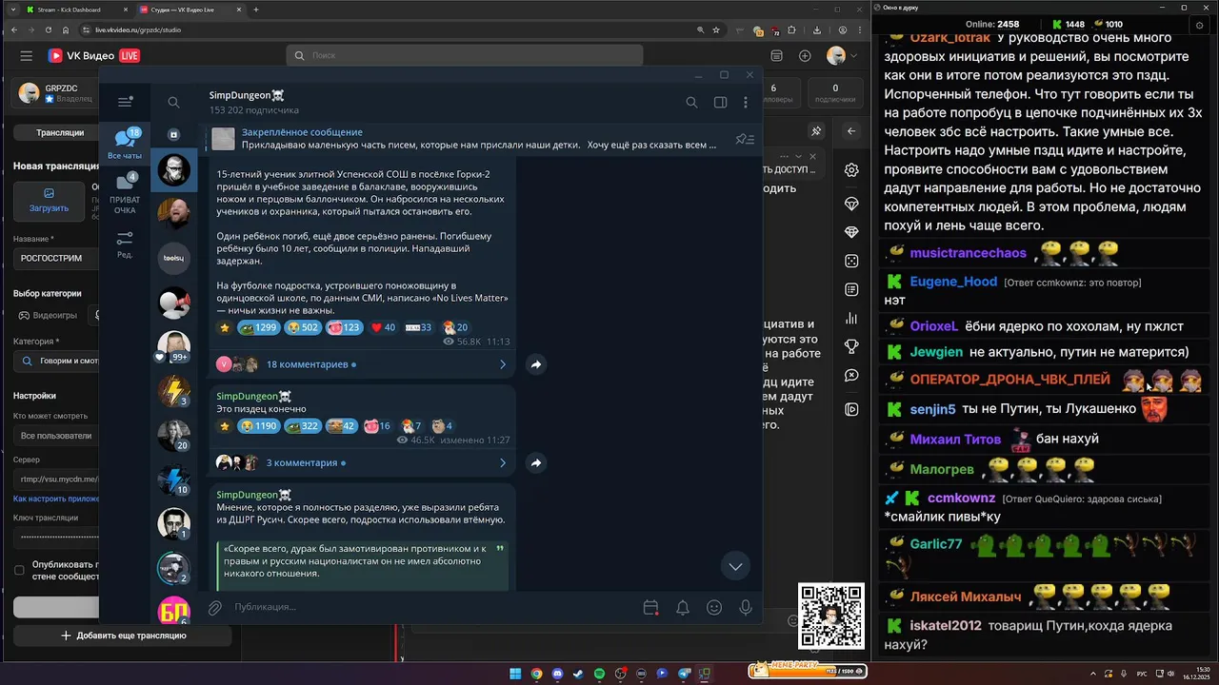1219x685 pixels.
Task: Open the pinned message 'Закреплённое сообщение'
Action: click(x=467, y=139)
